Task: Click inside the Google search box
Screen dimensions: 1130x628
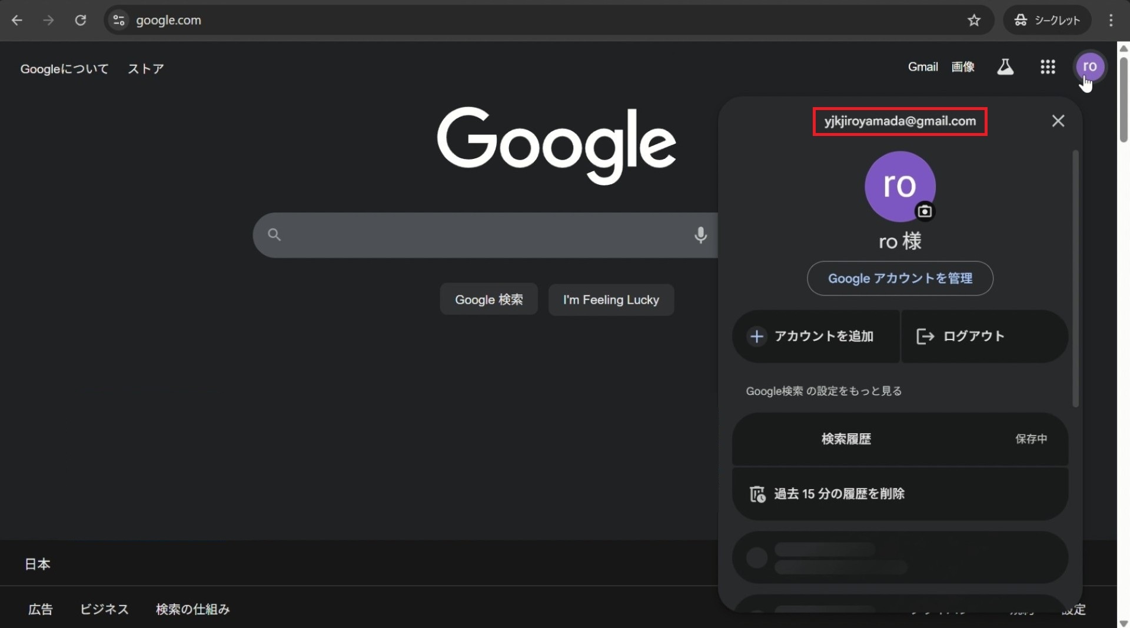Action: [483, 235]
